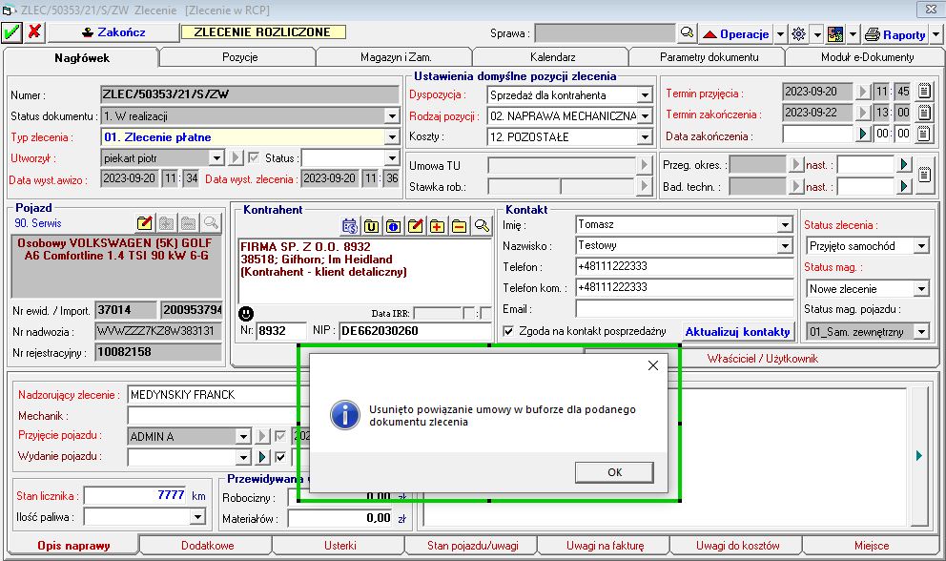This screenshot has width=946, height=561.
Task: Click the search magnifier icon in Kontrahent
Action: [482, 226]
